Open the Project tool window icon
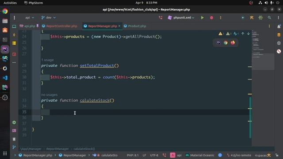This screenshot has height=159, width=283. point(14,26)
